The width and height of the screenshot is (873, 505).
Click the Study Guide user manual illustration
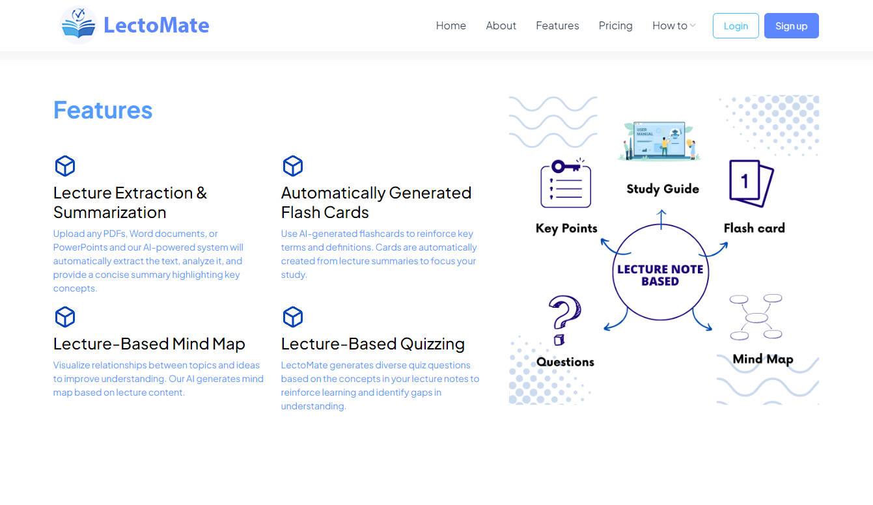coord(659,139)
